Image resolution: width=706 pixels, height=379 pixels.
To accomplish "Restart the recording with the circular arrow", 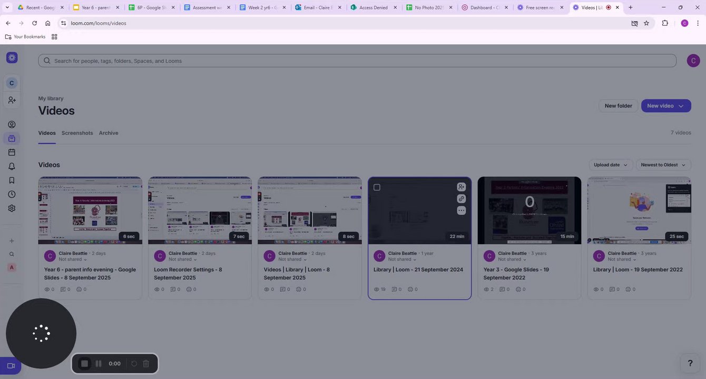I will tap(134, 364).
